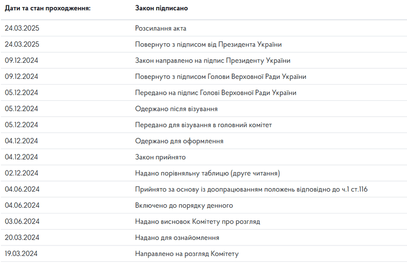
Task: Select the "Розсилання акта" row text
Action: click(x=161, y=28)
